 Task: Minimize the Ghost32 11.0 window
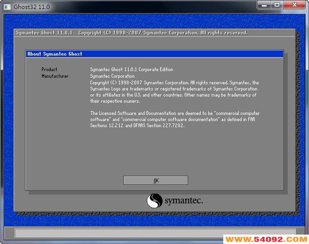[x=264, y=5]
